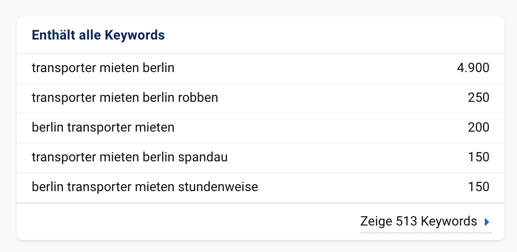Select keyword transporter mieten berlin

(x=103, y=68)
